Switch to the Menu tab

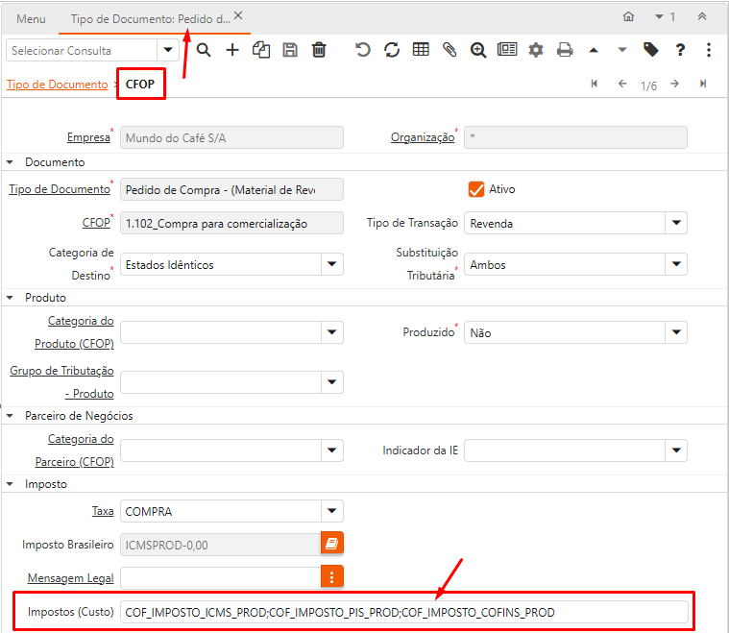[x=31, y=18]
